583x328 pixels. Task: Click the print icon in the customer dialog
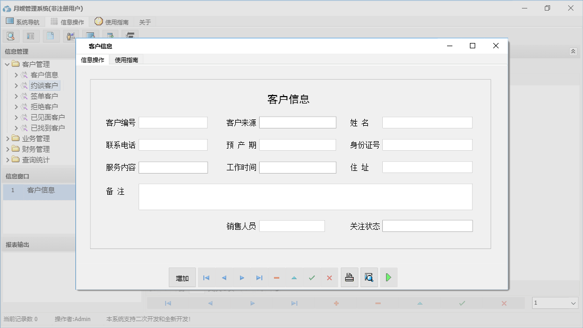click(x=349, y=277)
